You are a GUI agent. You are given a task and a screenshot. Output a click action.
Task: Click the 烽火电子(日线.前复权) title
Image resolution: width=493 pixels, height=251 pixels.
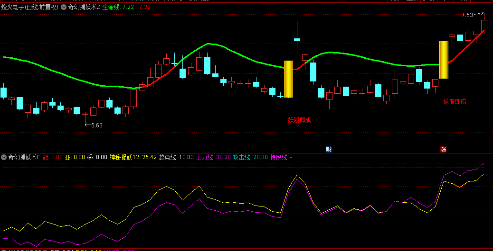click(30, 7)
